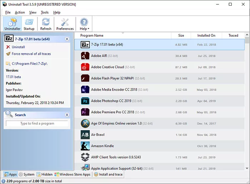Select the 'Adobe Photoshop CC 2019' row text
Viewport: 250px width, 184px height.
(111, 101)
